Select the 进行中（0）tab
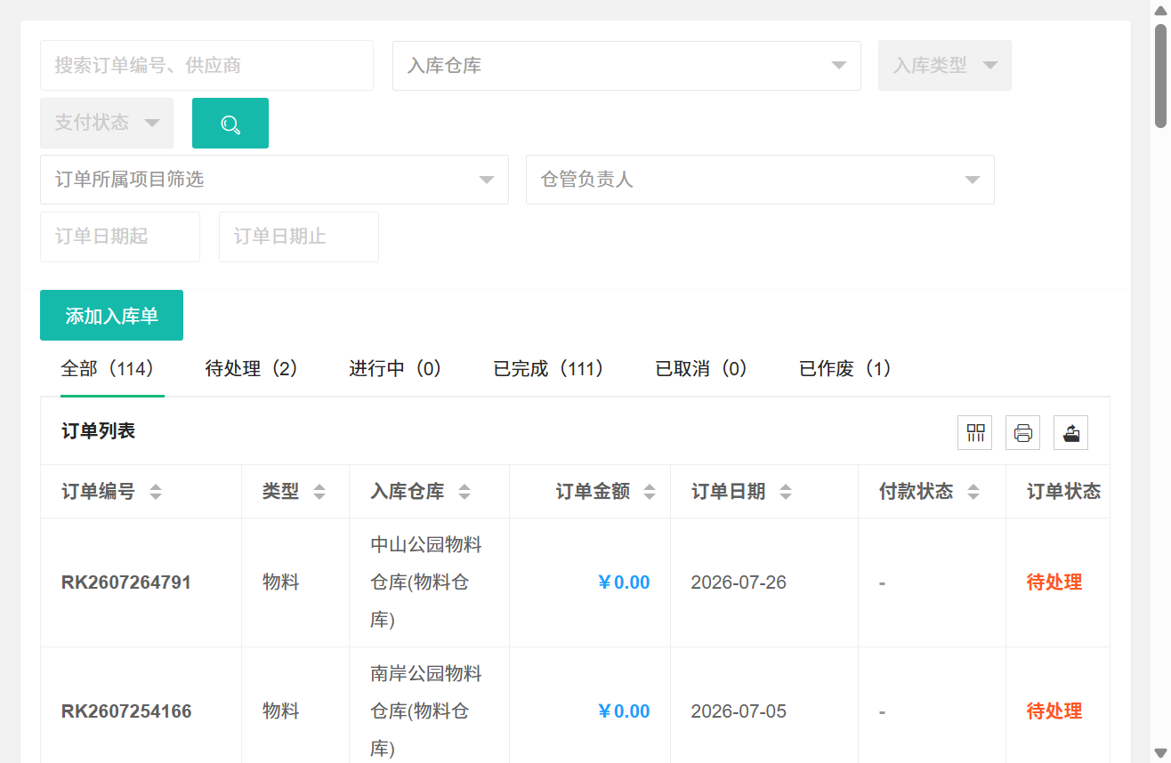Viewport: 1171px width, 763px height. click(x=400, y=369)
